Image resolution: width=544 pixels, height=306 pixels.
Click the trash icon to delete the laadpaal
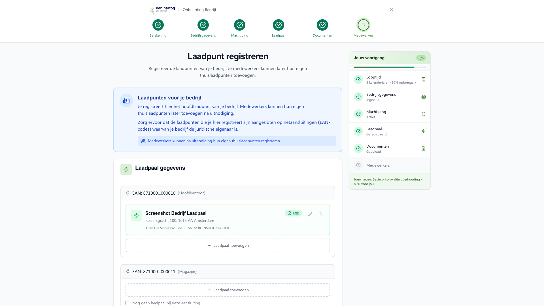pos(320,214)
